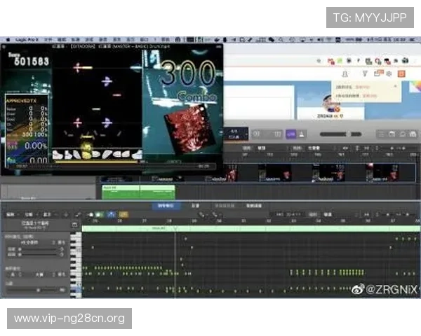Screen dimensions: 421x336
Task: Switch to the Score tab beside Piano Roll
Action: point(195,206)
